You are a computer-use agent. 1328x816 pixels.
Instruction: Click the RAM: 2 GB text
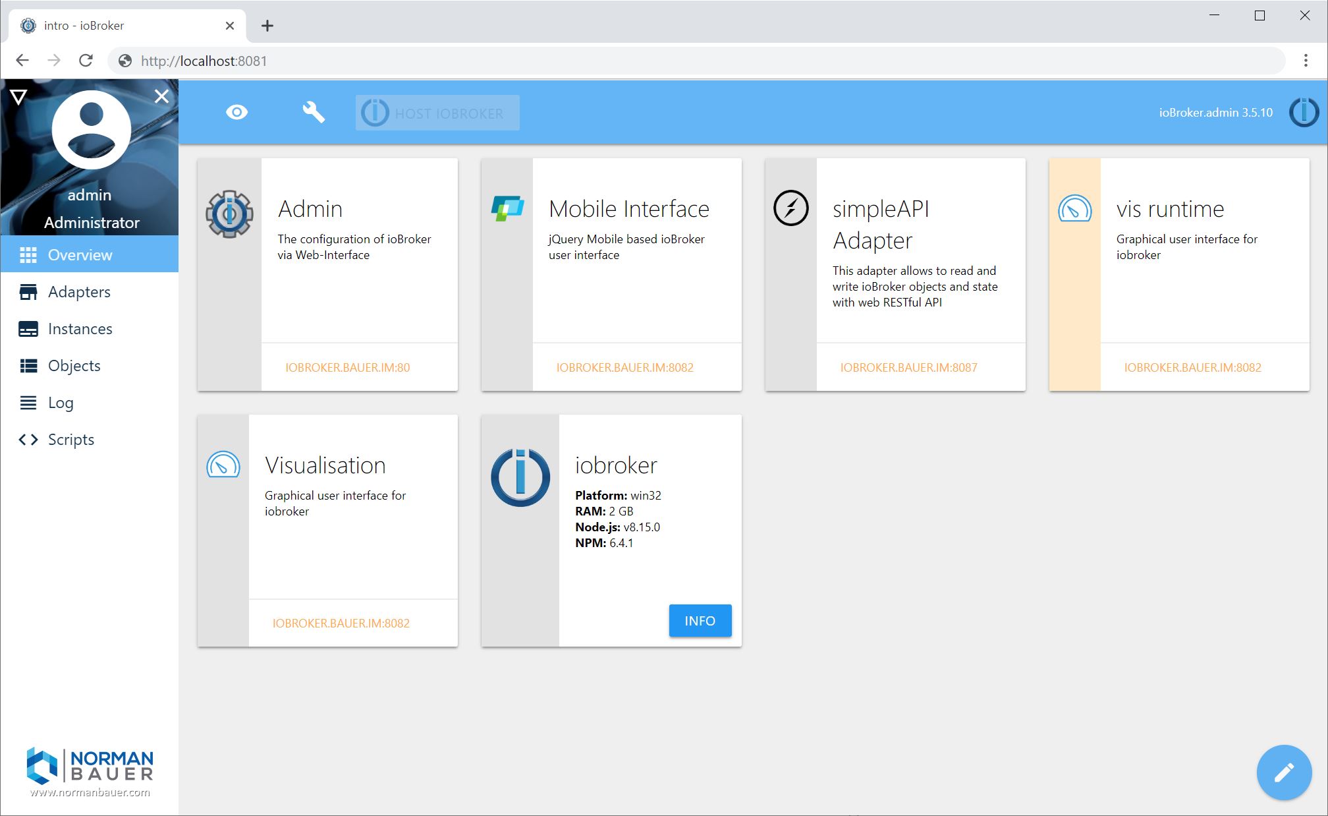coord(604,511)
